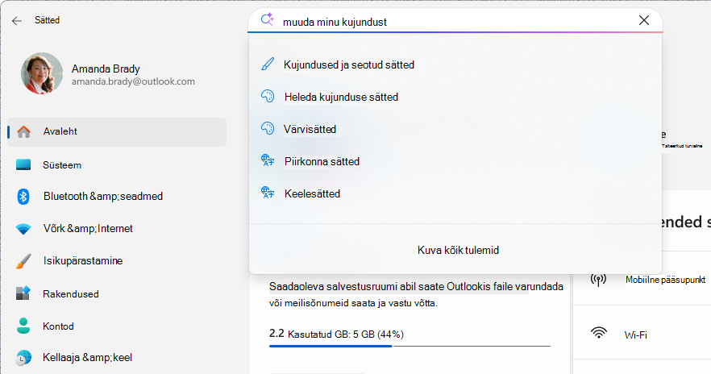Select the 'Heleda kujunduse sätted' result
Viewport: 711px width, 374px height.
341,97
